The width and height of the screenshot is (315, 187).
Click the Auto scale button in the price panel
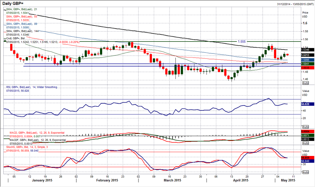tap(305, 83)
